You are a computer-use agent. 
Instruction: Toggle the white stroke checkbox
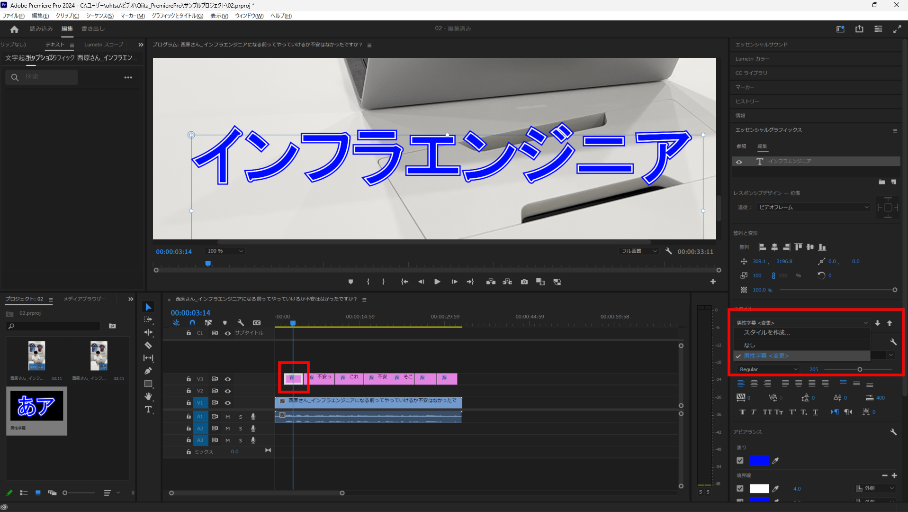[x=740, y=488]
